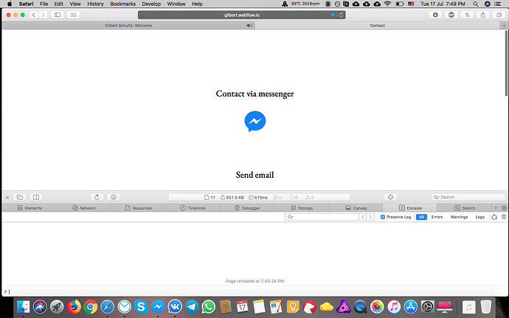Viewport: 509px width, 318px height.
Task: Click the inspector download archive button
Action: pos(114,197)
